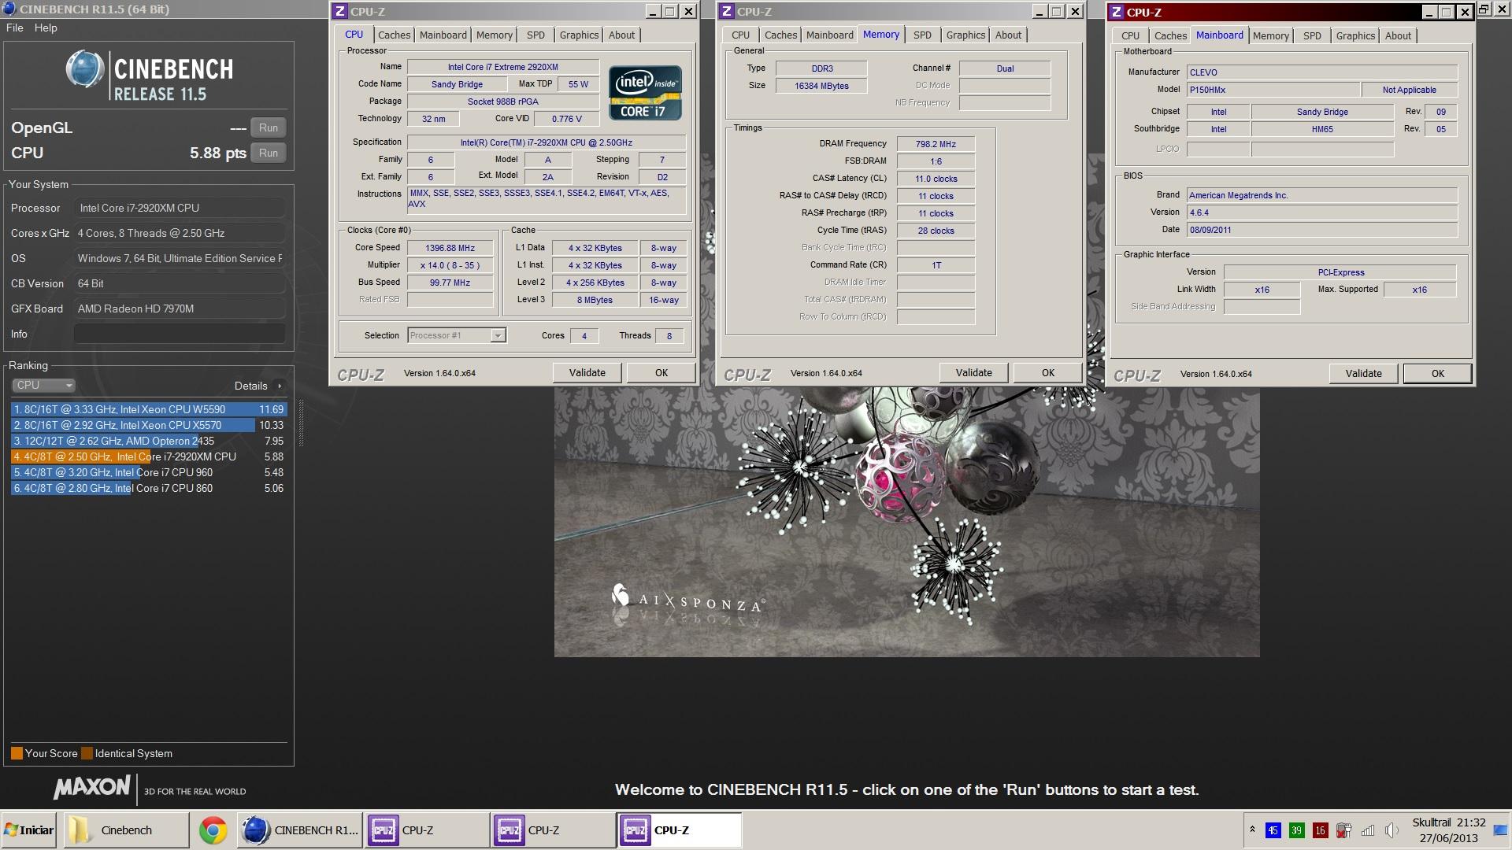Open the network signal tray icon
The image size is (1512, 850).
coord(1368,830)
